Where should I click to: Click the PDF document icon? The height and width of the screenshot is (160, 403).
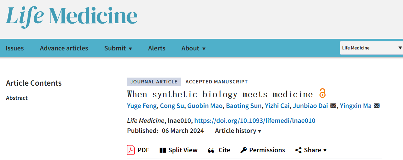click(131, 150)
